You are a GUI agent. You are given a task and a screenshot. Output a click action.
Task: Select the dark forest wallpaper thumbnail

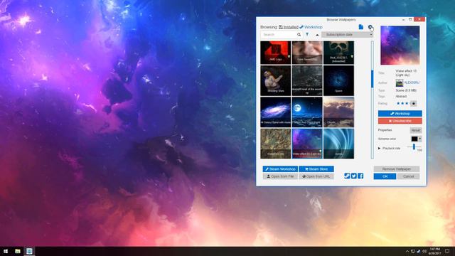pos(307,80)
